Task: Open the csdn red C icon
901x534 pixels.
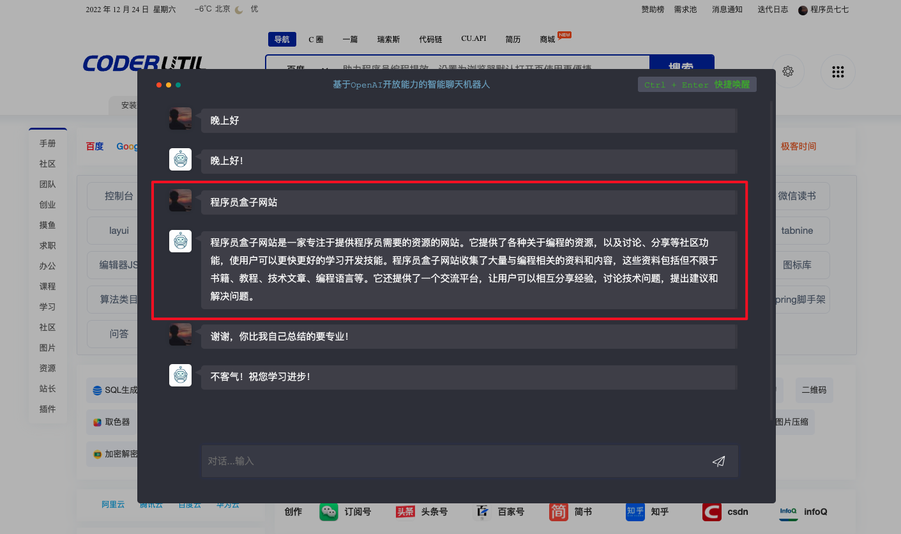Action: pyautogui.click(x=711, y=512)
